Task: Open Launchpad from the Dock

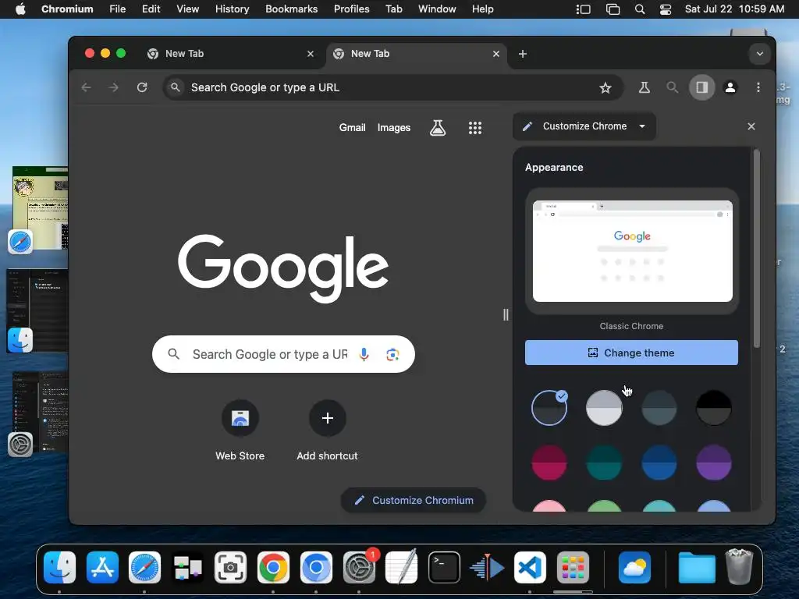Action: [x=573, y=567]
